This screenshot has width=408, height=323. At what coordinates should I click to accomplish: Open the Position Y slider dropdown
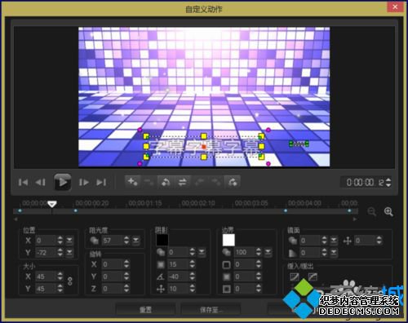69,253
